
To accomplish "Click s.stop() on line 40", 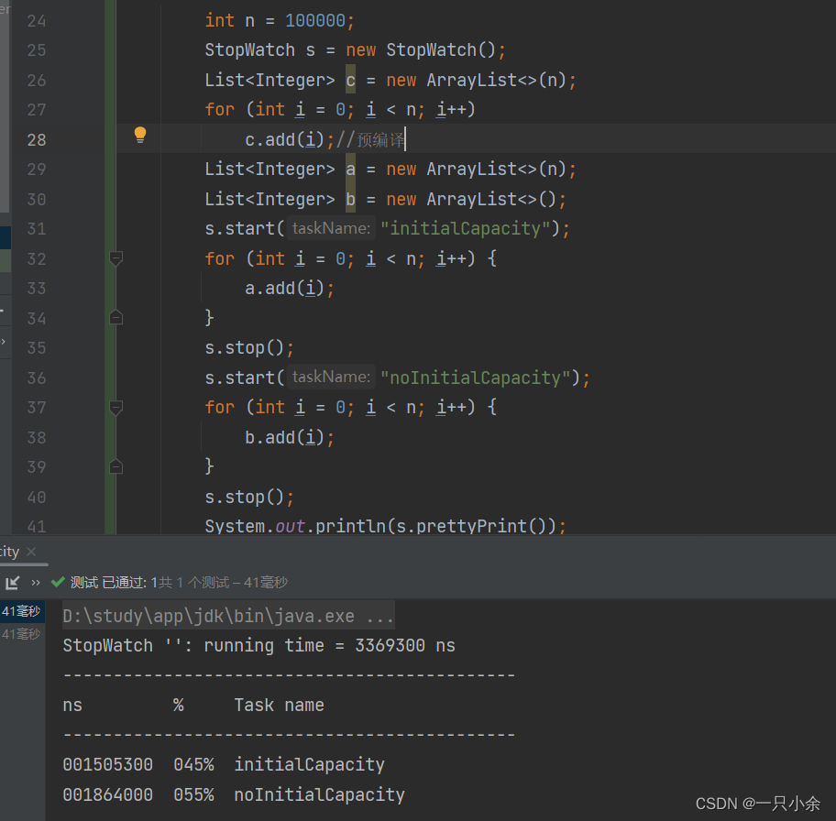I will [245, 498].
